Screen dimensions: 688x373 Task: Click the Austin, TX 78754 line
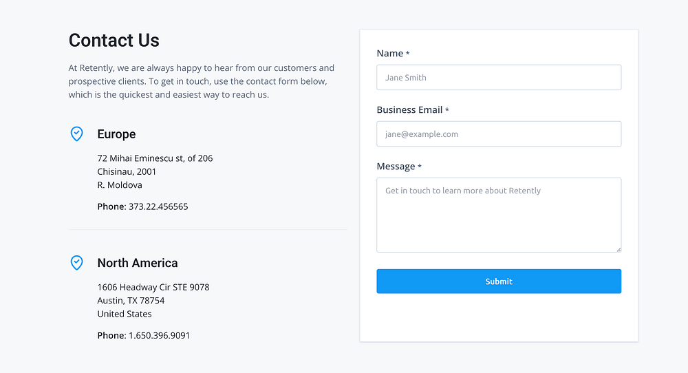point(131,301)
